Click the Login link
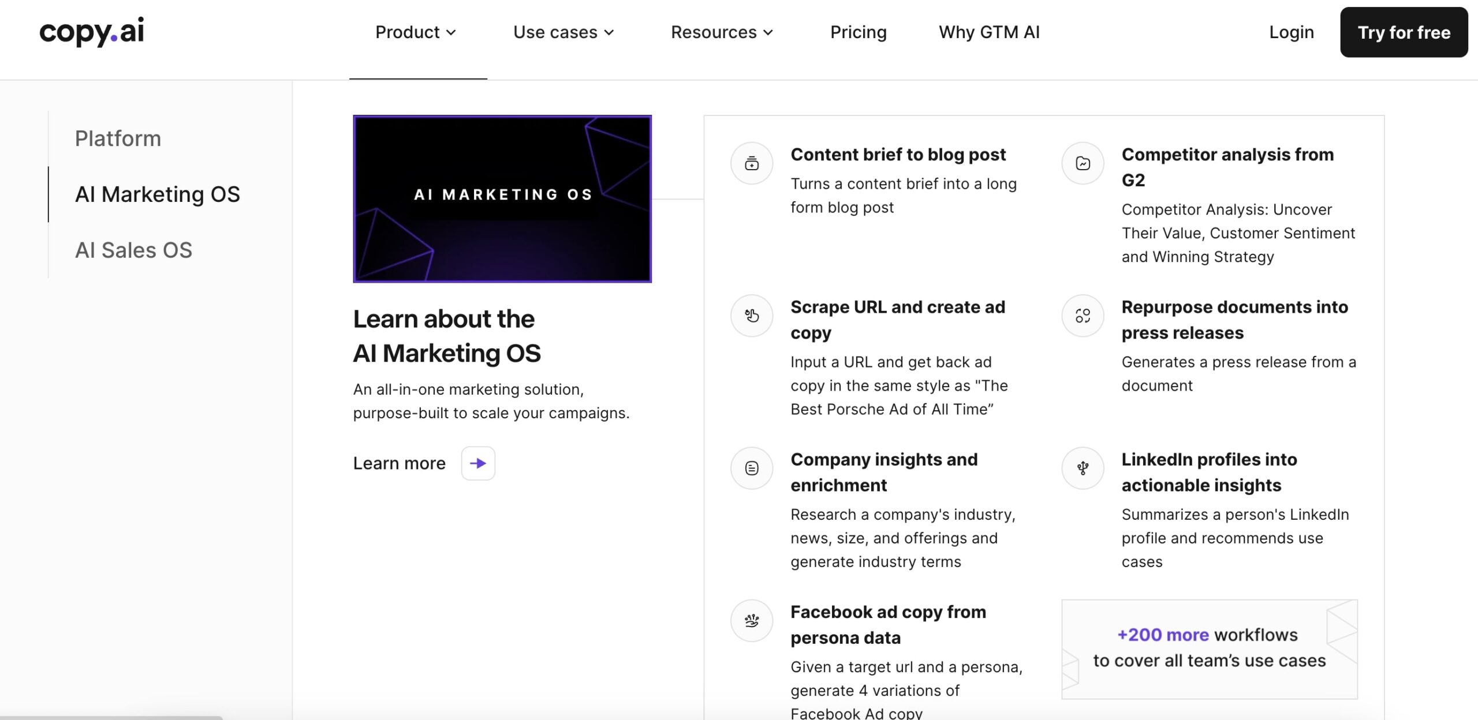The width and height of the screenshot is (1478, 720). coord(1292,32)
